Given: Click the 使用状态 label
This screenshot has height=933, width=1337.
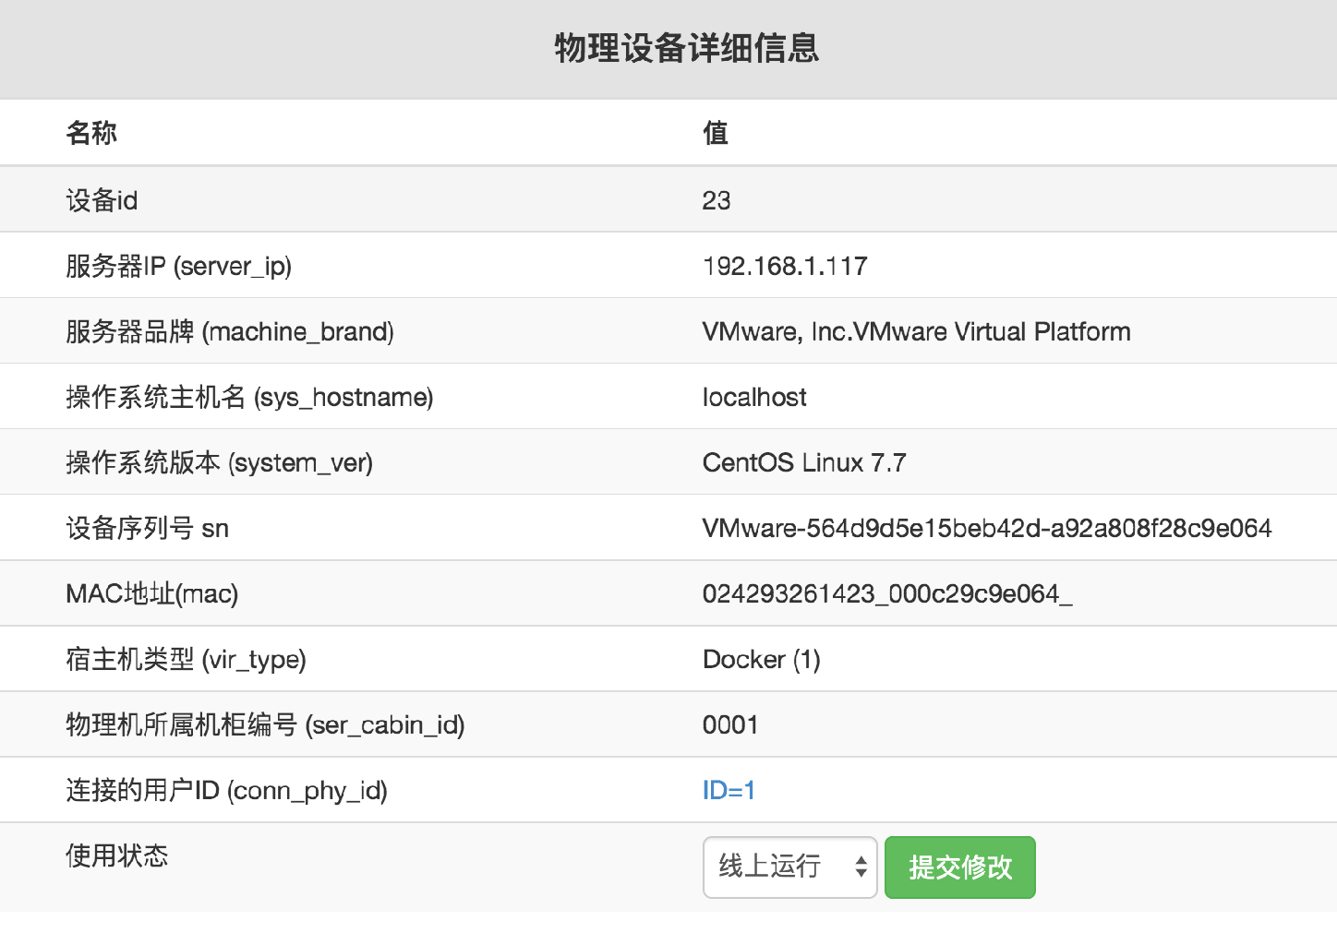Looking at the screenshot, I should click(117, 855).
